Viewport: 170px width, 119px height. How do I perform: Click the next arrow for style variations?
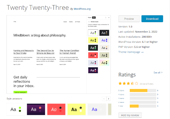click(x=108, y=99)
